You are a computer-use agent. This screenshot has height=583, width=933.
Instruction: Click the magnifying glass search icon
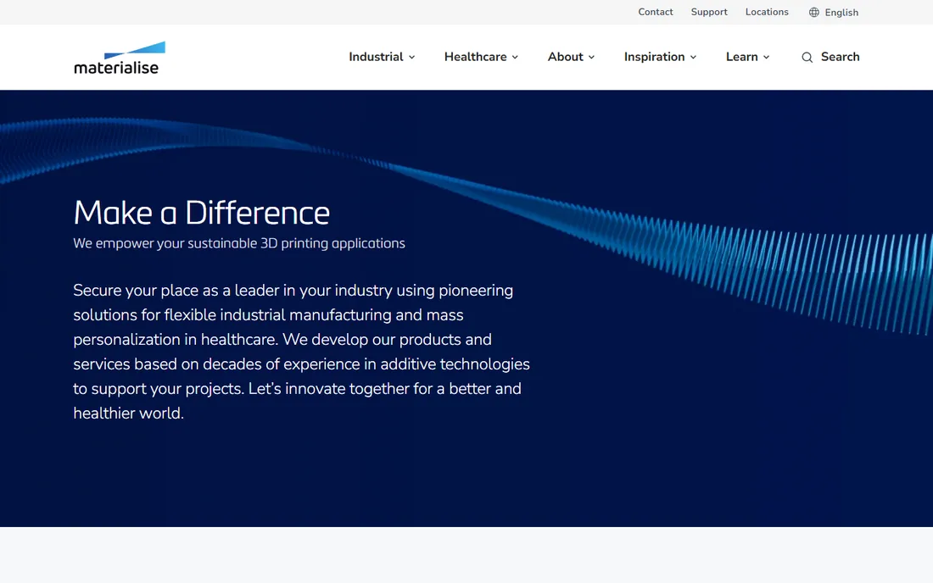807,57
